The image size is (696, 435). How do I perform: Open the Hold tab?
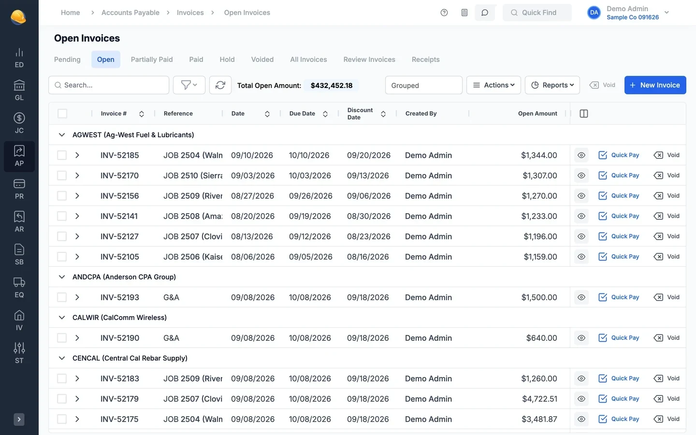tap(227, 59)
